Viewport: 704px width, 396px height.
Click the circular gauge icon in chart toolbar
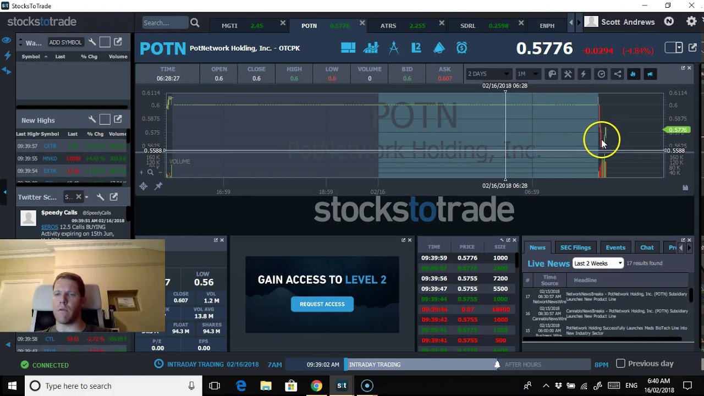tap(601, 74)
